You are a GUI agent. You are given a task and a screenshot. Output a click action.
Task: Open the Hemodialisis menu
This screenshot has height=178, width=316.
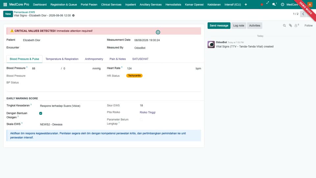(x=173, y=4)
